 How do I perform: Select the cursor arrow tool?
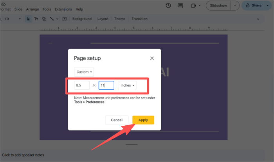point(28,19)
